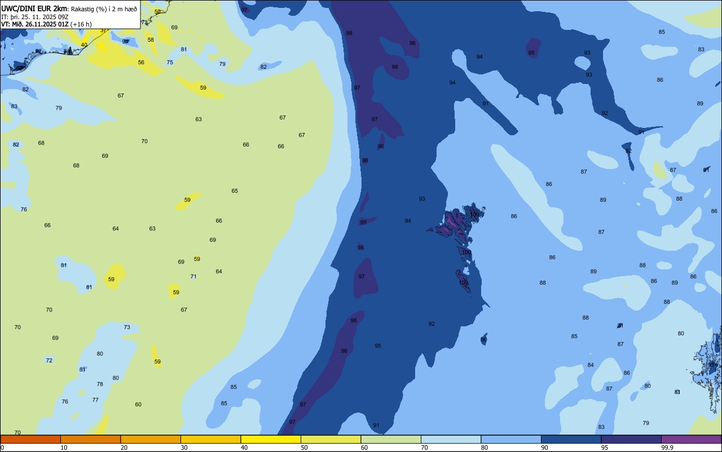Viewport: 722px width, 452px height.
Task: Click the map value '84'
Action: (x=591, y=365)
